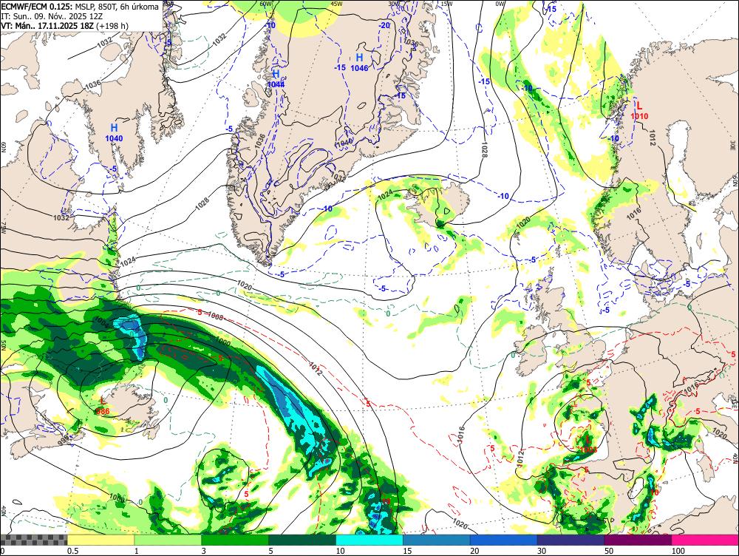Viewport: 739px width, 556px height.
Task: Click the light green 1–3 mm legend swatch
Action: point(168,540)
